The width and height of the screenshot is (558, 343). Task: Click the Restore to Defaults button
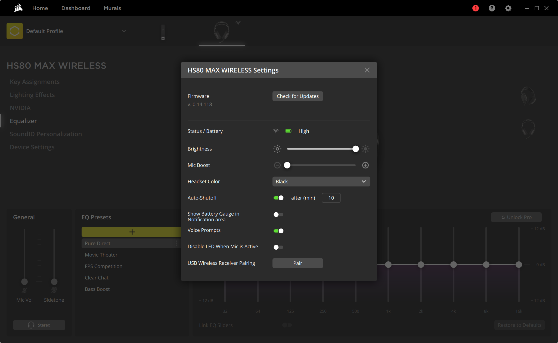519,325
